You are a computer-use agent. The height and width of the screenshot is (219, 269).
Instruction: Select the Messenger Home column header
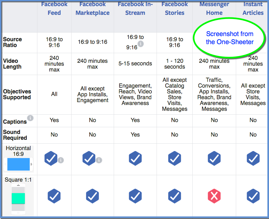tap(214, 8)
